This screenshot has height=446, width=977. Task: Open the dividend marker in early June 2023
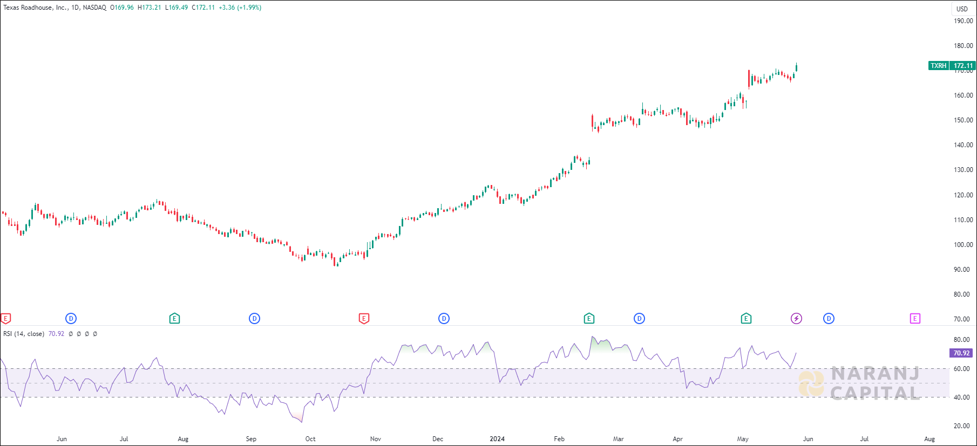(x=71, y=319)
